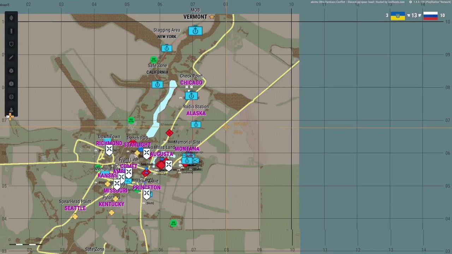Click blue base marker under MONTANA label
The image size is (452, 254).
(x=187, y=161)
